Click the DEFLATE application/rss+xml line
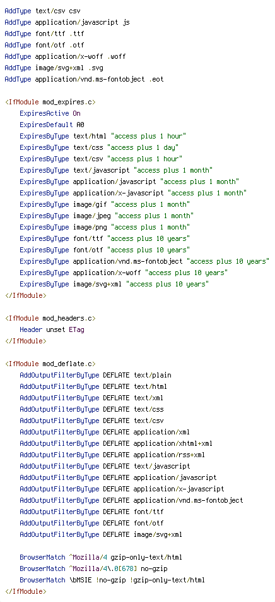The image size is (275, 602). coord(112,455)
